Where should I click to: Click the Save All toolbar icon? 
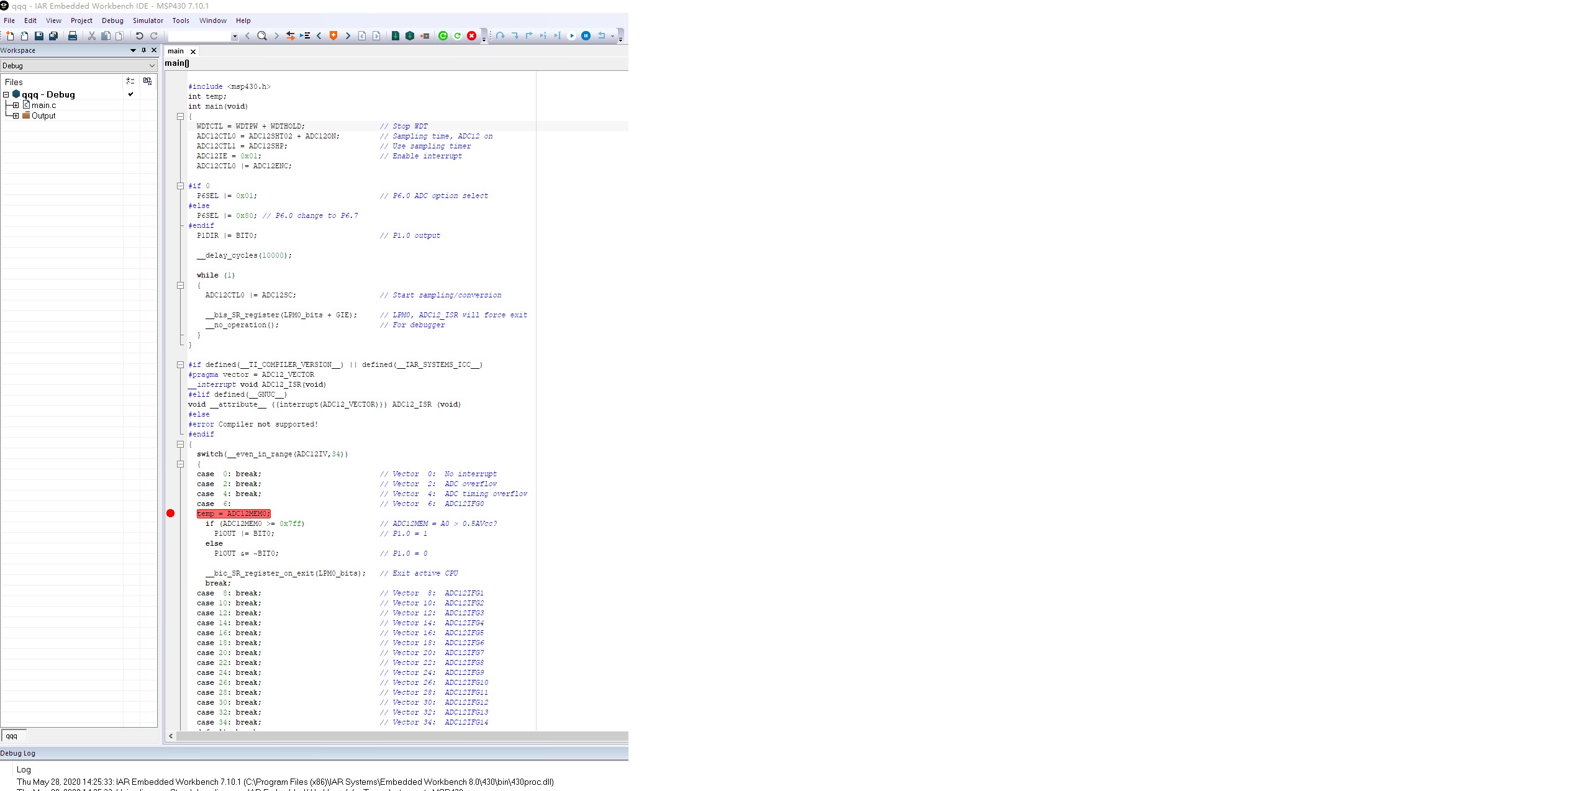[53, 36]
